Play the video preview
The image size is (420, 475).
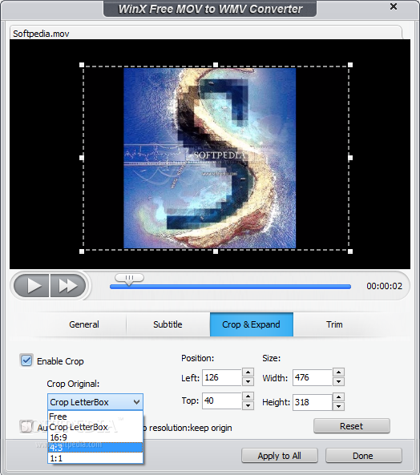click(31, 286)
